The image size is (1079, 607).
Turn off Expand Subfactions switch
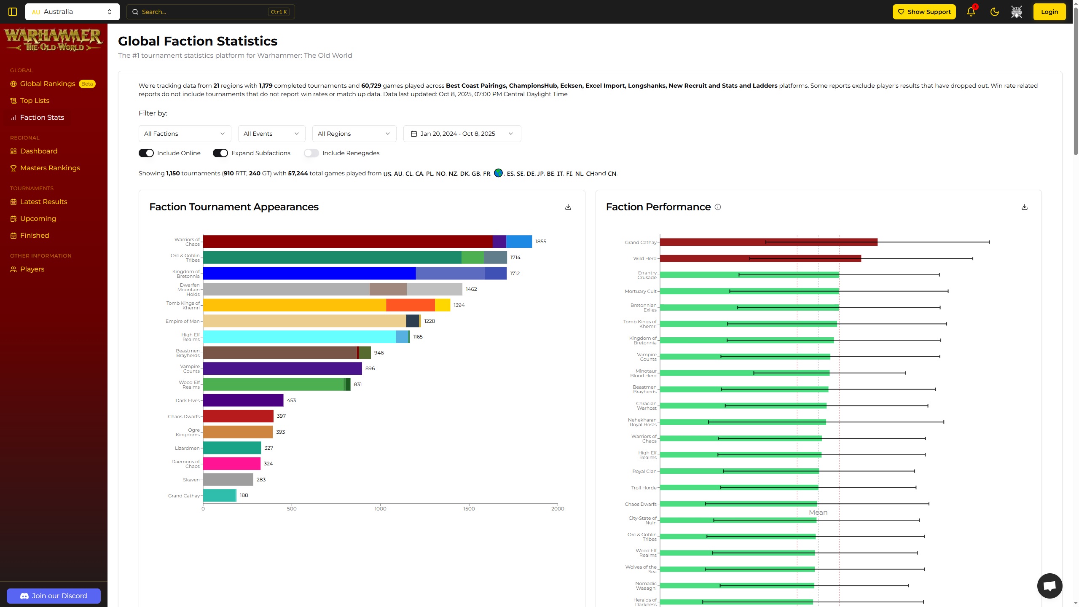pos(220,153)
